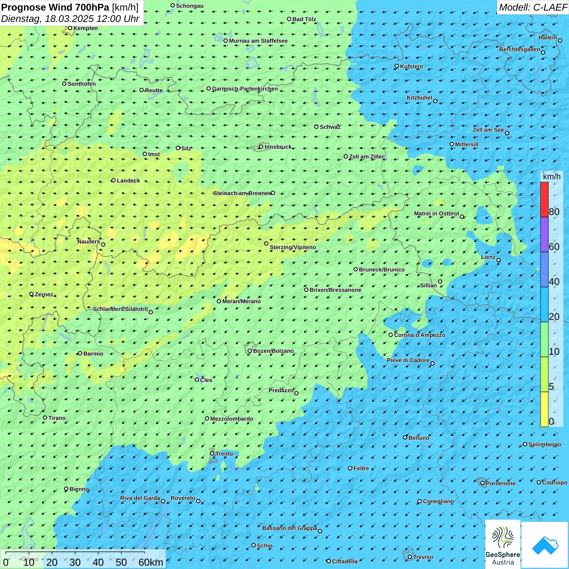Click the 'Prognose Wind 700hPa' title
Screen dimensions: 569x569
point(55,7)
